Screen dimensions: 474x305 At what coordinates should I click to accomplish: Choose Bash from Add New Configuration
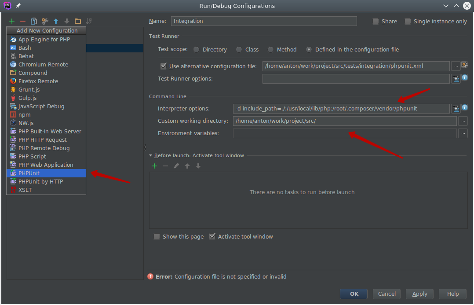pyautogui.click(x=46, y=48)
